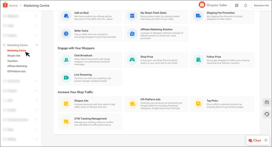Image resolution: width=272 pixels, height=147 pixels.
Task: Open Affiliate Marketing in the sidebar
Action: 17,66
